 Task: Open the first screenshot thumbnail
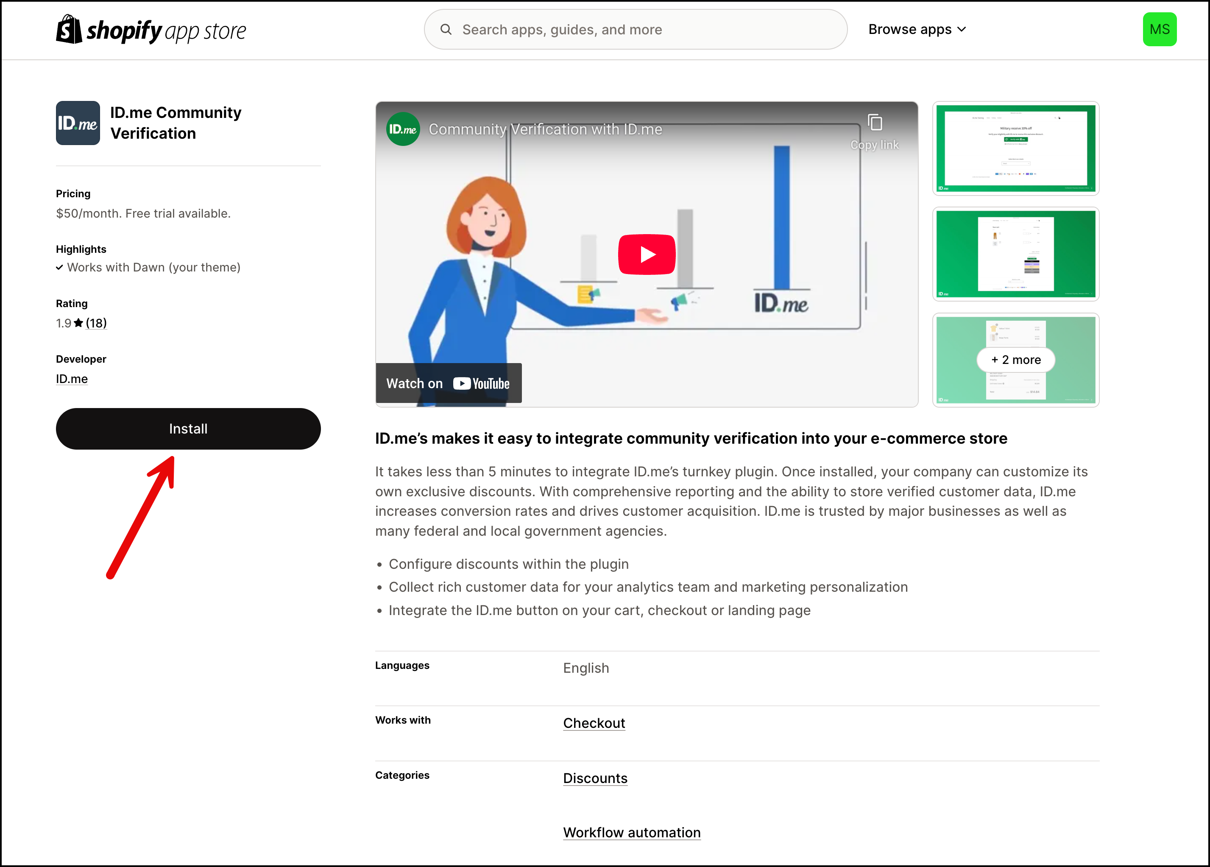(1015, 148)
